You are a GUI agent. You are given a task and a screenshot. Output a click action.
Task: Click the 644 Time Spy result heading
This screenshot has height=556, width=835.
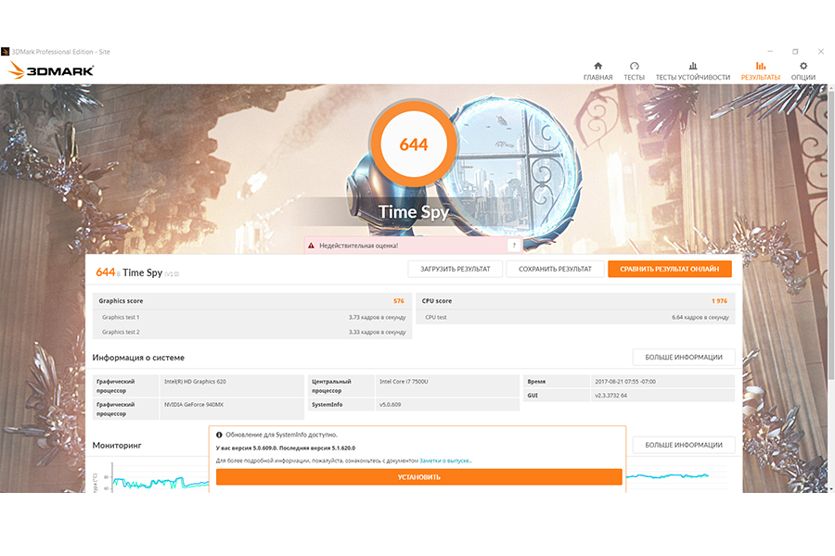[137, 273]
